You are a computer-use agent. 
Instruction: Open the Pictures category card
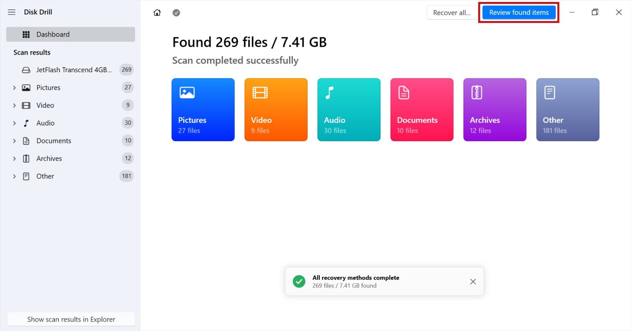[x=203, y=110]
